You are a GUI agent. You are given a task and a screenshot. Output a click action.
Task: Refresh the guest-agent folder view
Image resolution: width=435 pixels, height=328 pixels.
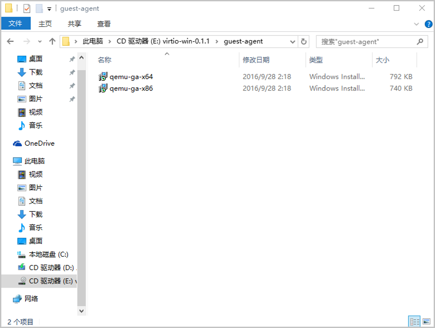304,42
